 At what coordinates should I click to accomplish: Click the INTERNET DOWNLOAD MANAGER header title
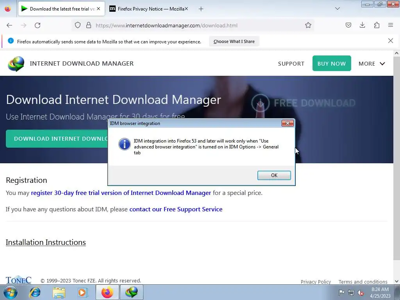82,64
